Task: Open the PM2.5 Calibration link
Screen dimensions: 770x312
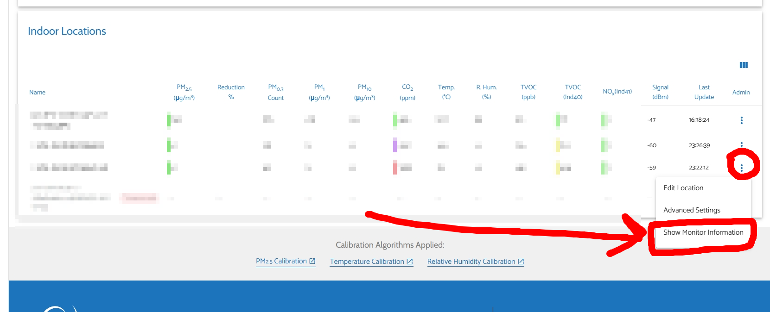Action: pos(281,262)
